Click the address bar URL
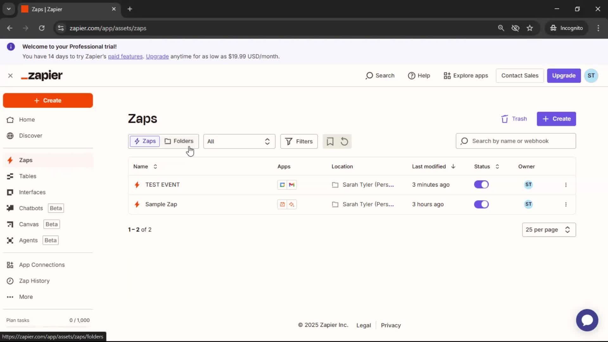The image size is (608, 342). pyautogui.click(x=108, y=28)
